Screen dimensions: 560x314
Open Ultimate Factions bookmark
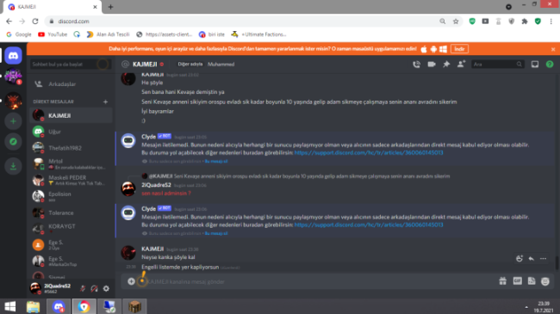pos(258,34)
